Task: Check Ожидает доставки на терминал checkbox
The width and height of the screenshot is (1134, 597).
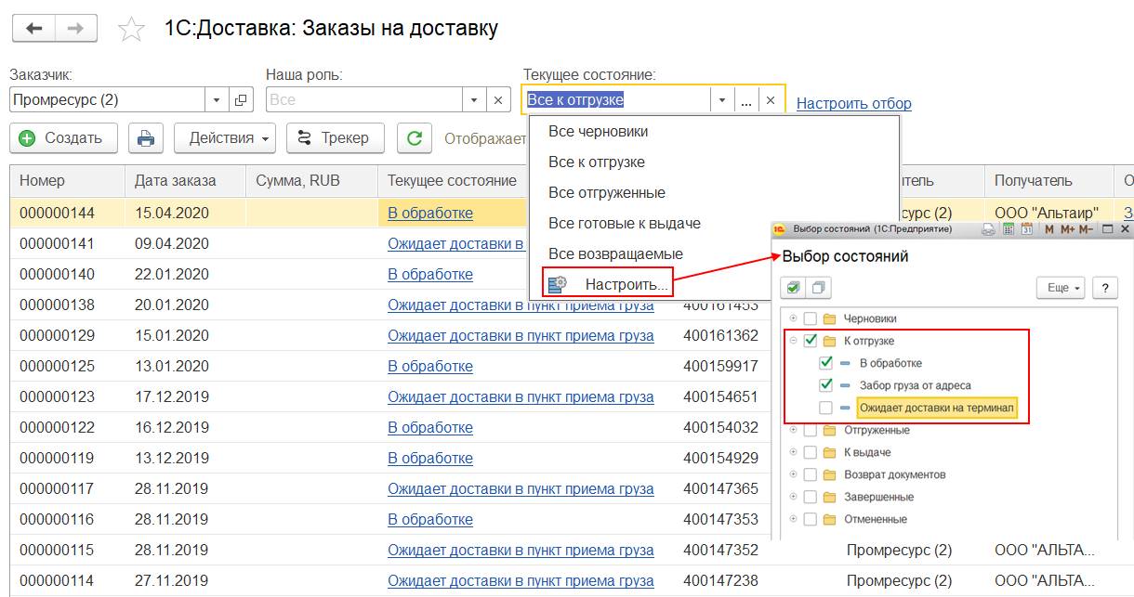Action: click(x=825, y=408)
